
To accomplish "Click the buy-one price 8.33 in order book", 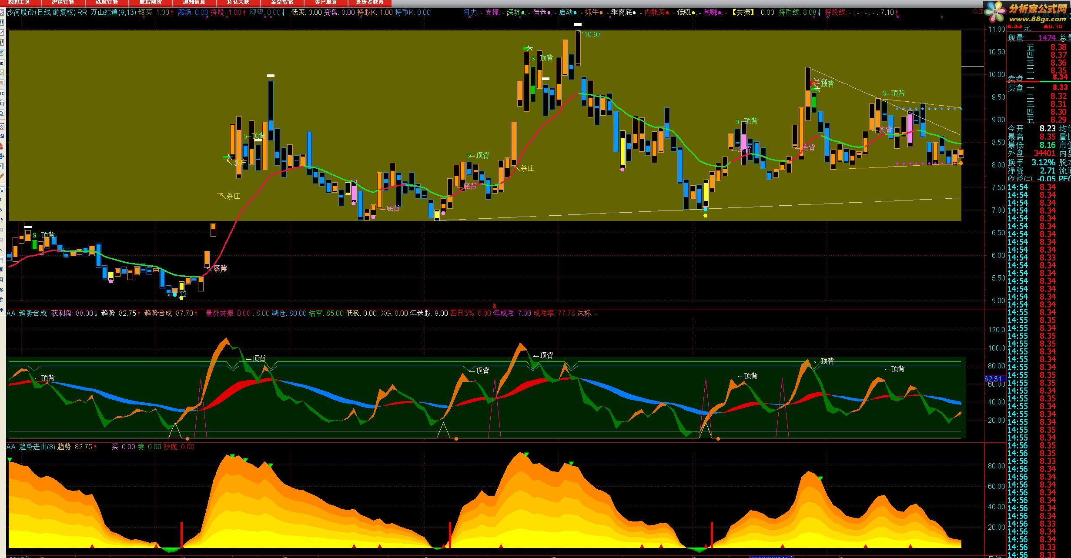I will [1060, 87].
